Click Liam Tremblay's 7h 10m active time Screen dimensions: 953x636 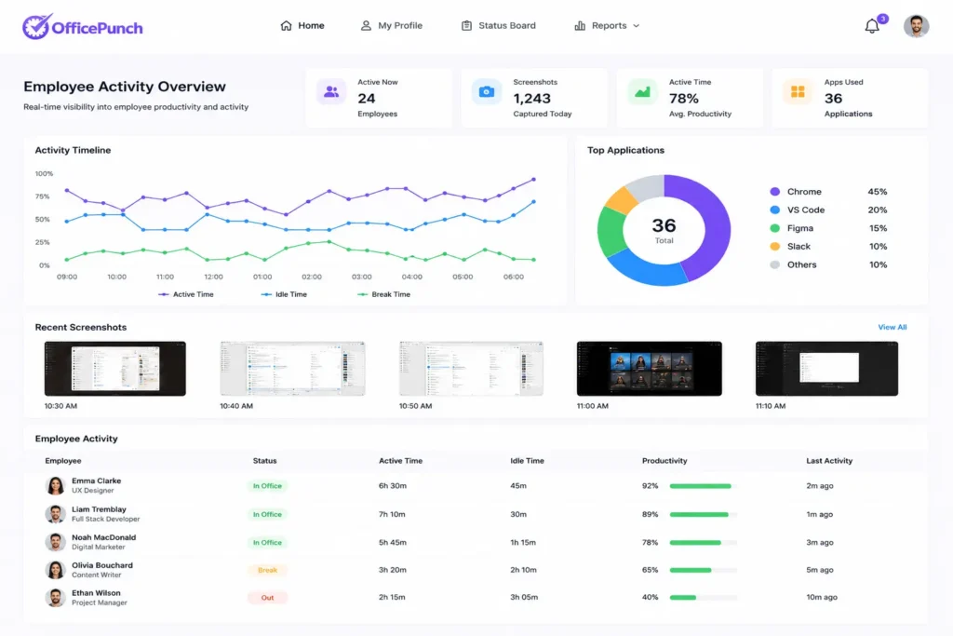pyautogui.click(x=392, y=514)
